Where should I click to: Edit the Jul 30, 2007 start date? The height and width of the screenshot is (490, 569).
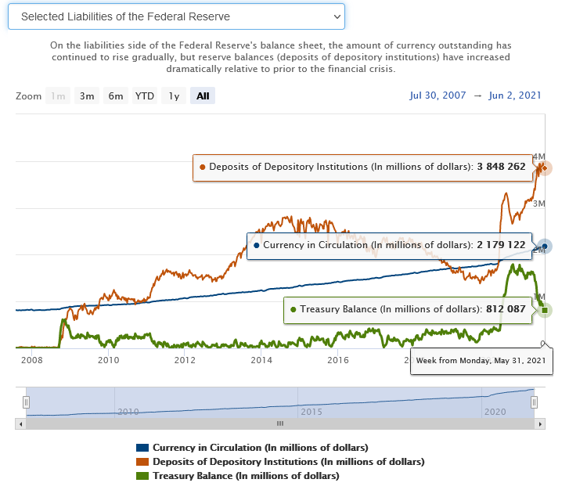[x=438, y=95]
